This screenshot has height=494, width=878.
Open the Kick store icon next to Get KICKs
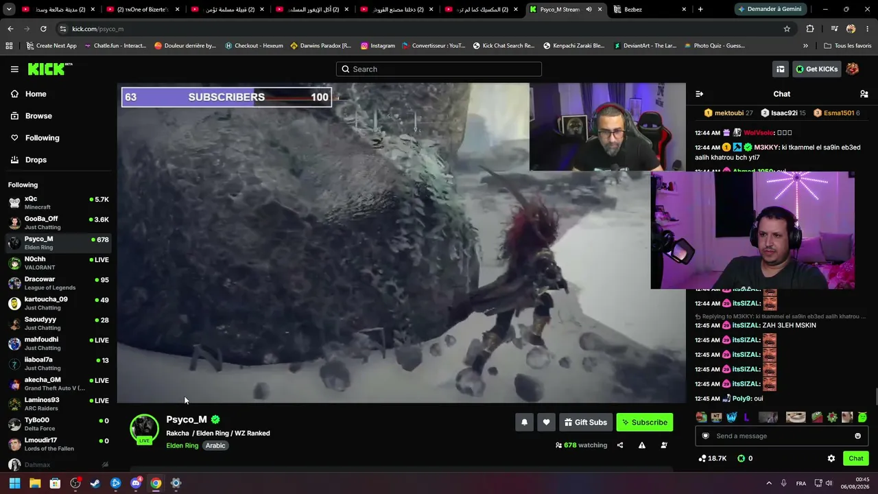point(781,69)
